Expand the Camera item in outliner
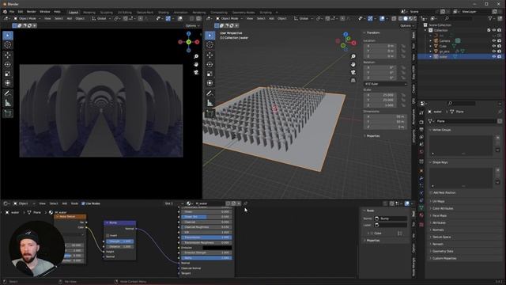 click(430, 41)
